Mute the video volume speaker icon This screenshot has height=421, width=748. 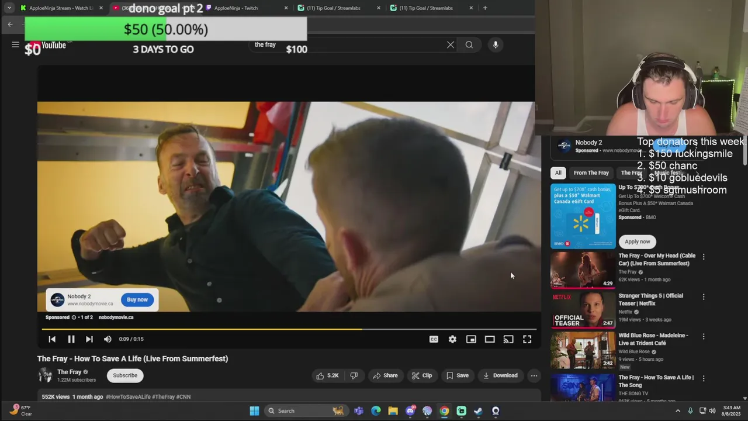[x=108, y=339]
